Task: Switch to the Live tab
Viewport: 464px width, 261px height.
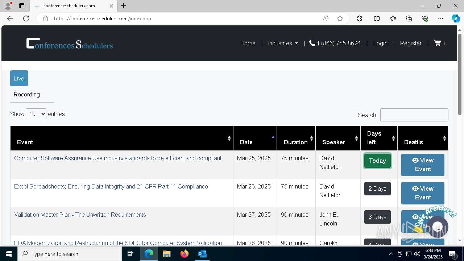Action: tap(19, 78)
